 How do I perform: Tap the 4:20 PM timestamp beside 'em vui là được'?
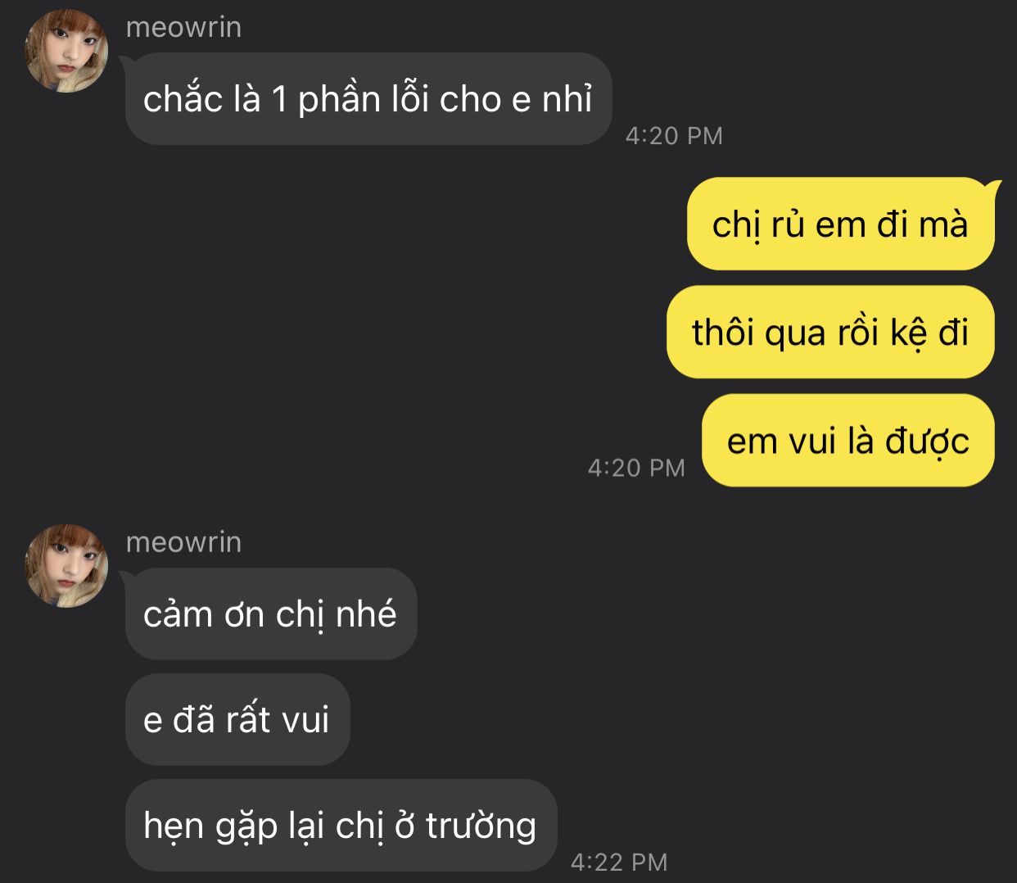636,467
